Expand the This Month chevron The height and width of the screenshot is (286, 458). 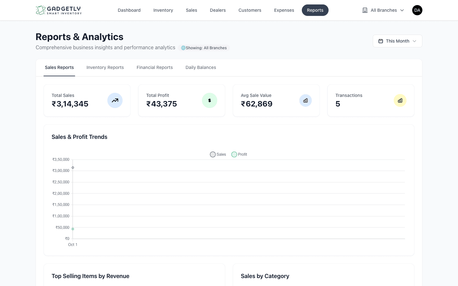click(x=414, y=41)
